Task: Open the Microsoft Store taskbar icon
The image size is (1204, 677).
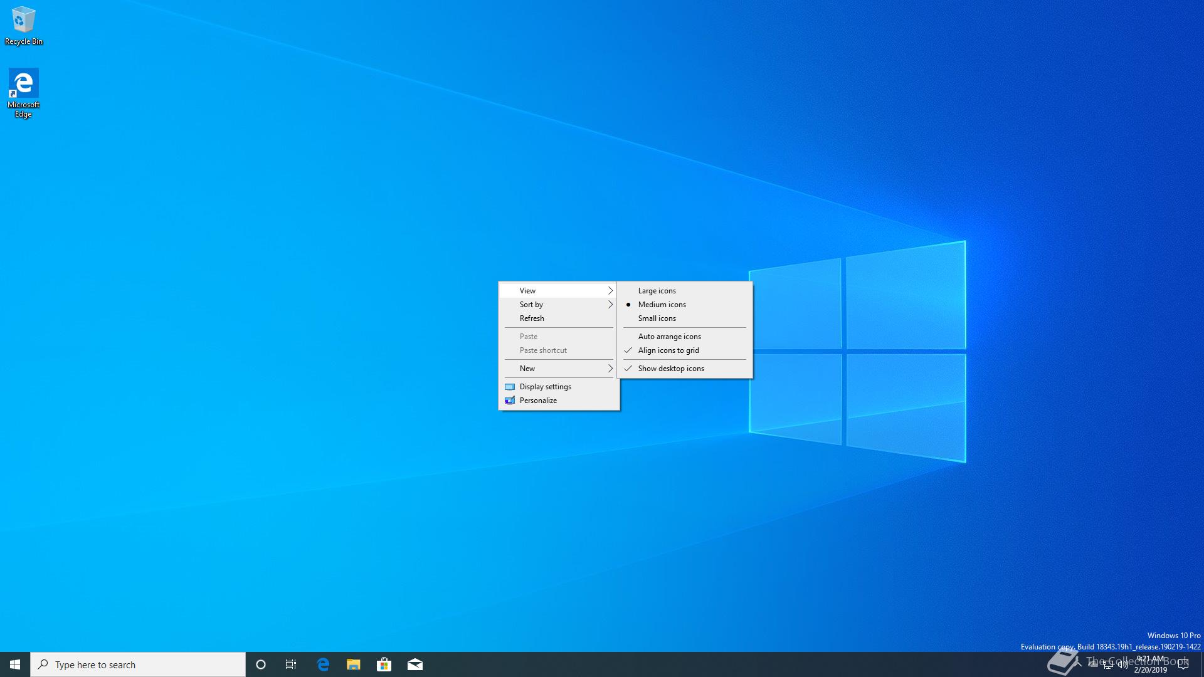Action: click(384, 664)
